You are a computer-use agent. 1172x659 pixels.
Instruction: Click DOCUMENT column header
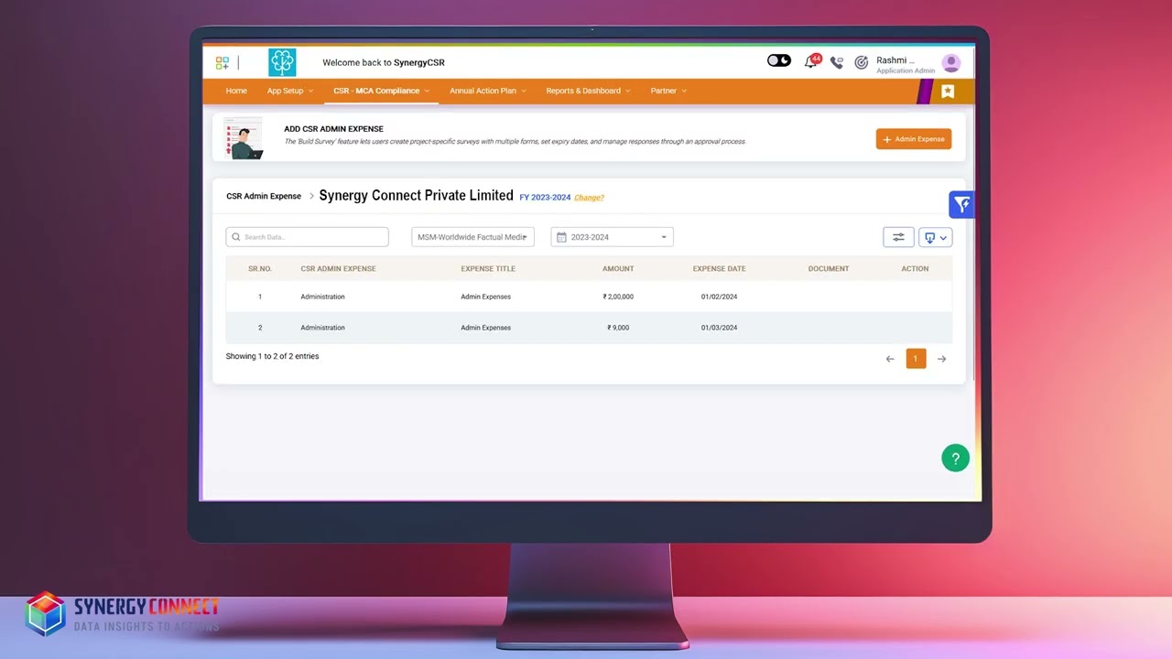point(829,269)
